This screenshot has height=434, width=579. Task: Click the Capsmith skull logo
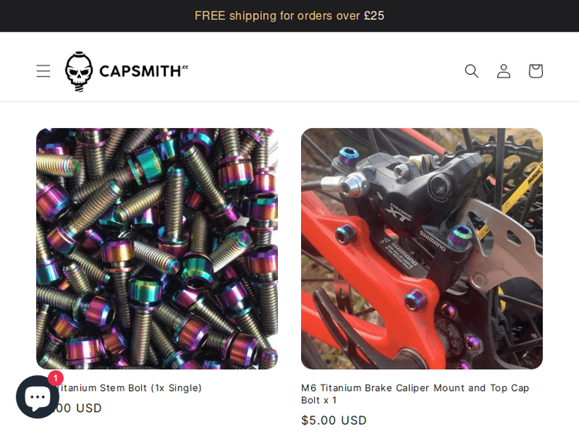79,71
